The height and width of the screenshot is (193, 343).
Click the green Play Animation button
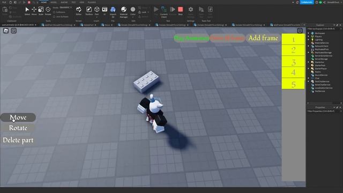coord(191,38)
